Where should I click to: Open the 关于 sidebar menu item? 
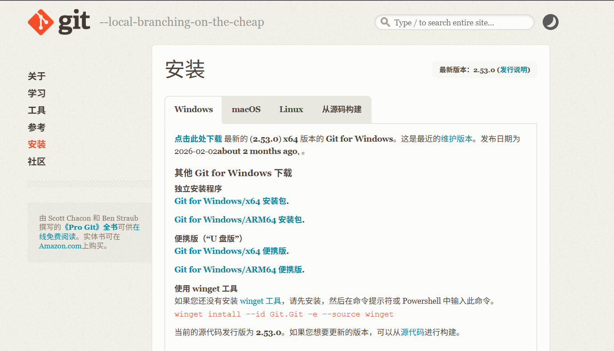click(x=37, y=76)
